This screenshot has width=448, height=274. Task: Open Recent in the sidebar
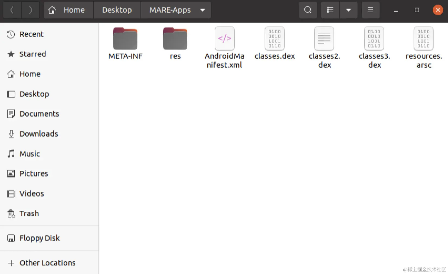49,34
